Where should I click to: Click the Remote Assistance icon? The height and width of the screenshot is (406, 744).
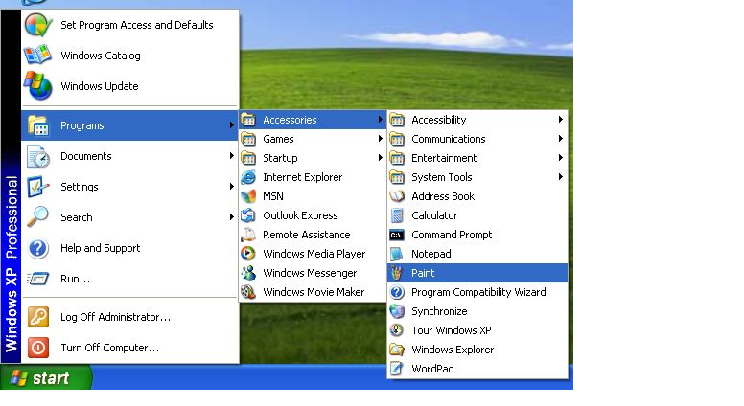[x=248, y=235]
